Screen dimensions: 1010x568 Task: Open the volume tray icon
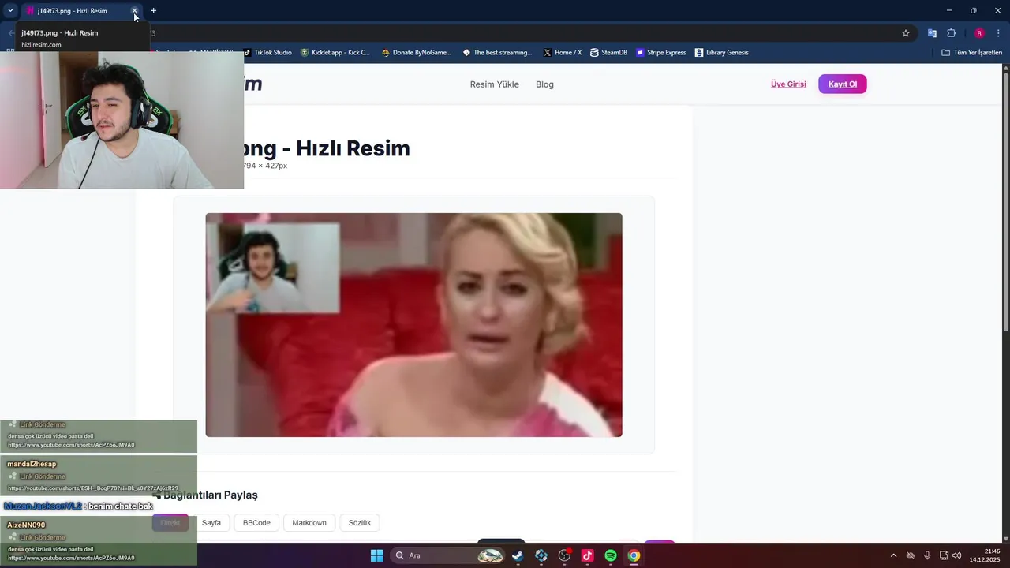956,555
